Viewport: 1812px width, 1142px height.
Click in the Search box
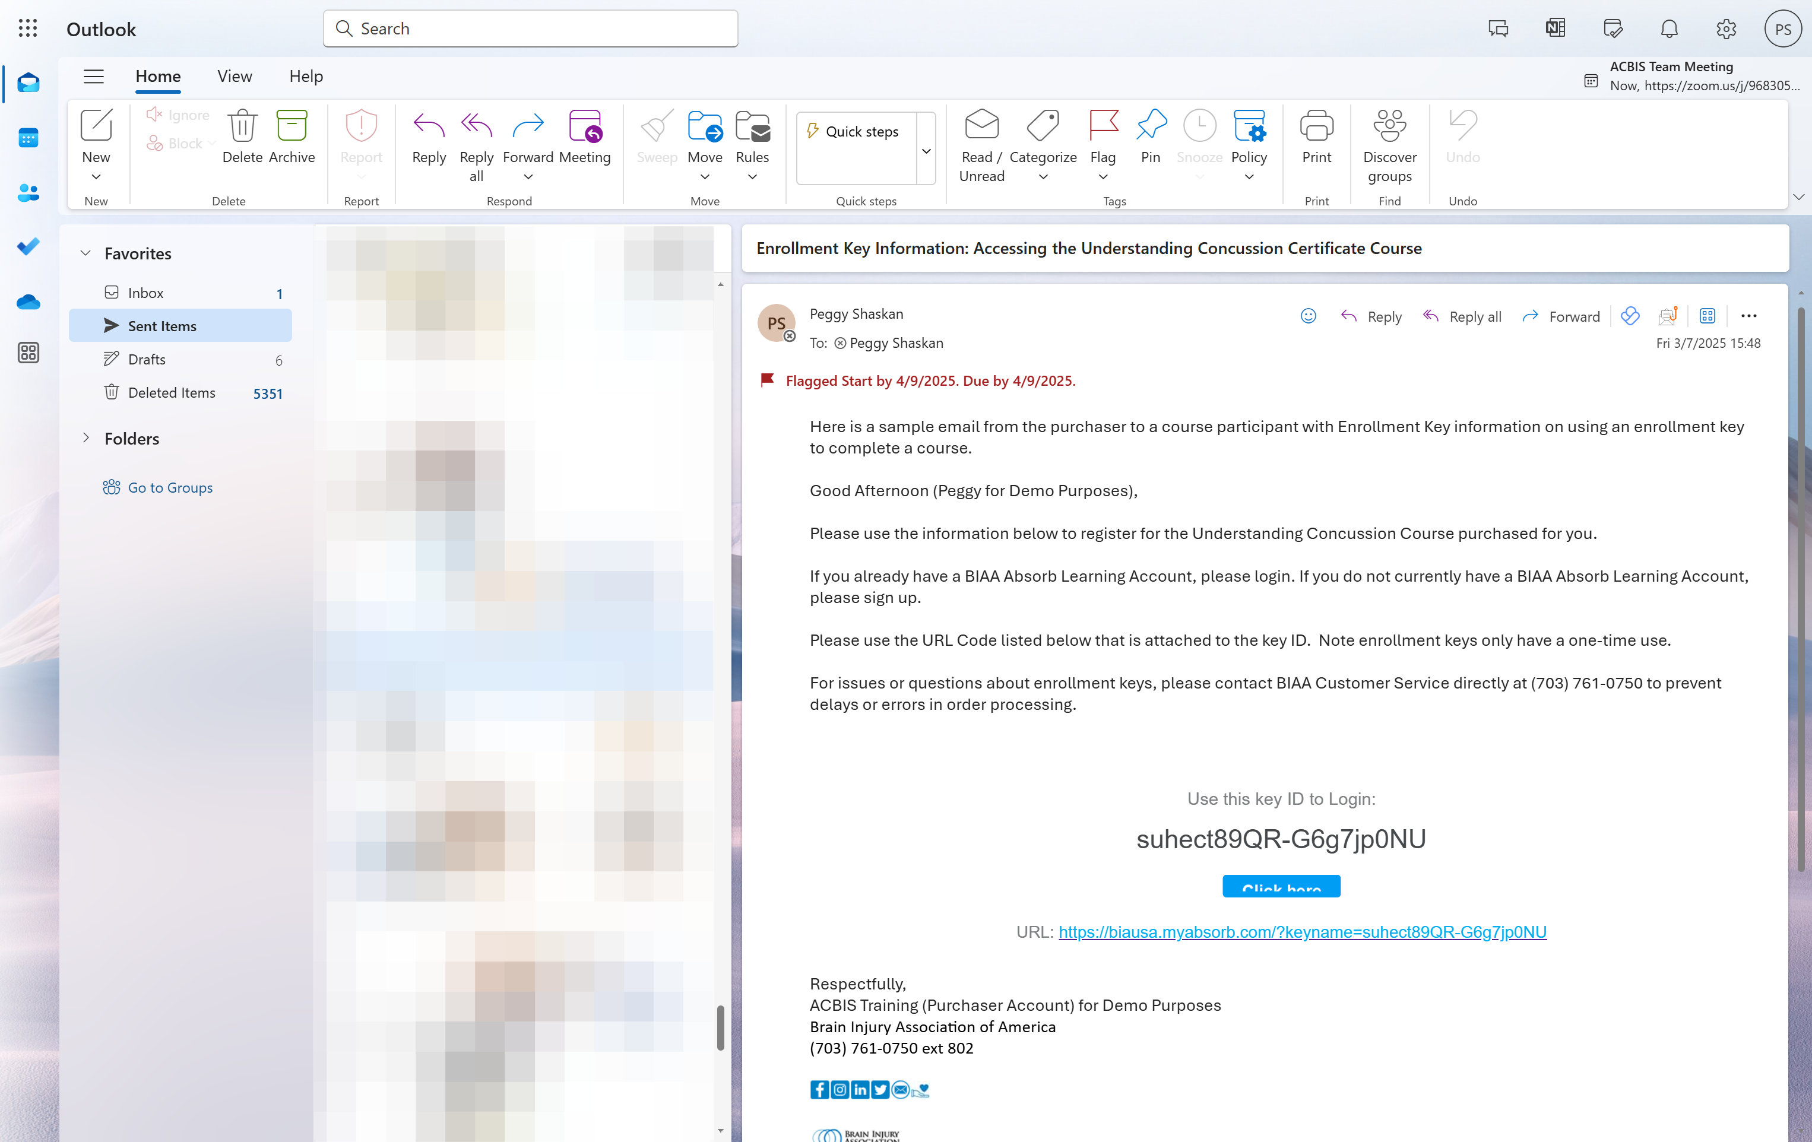(x=531, y=28)
